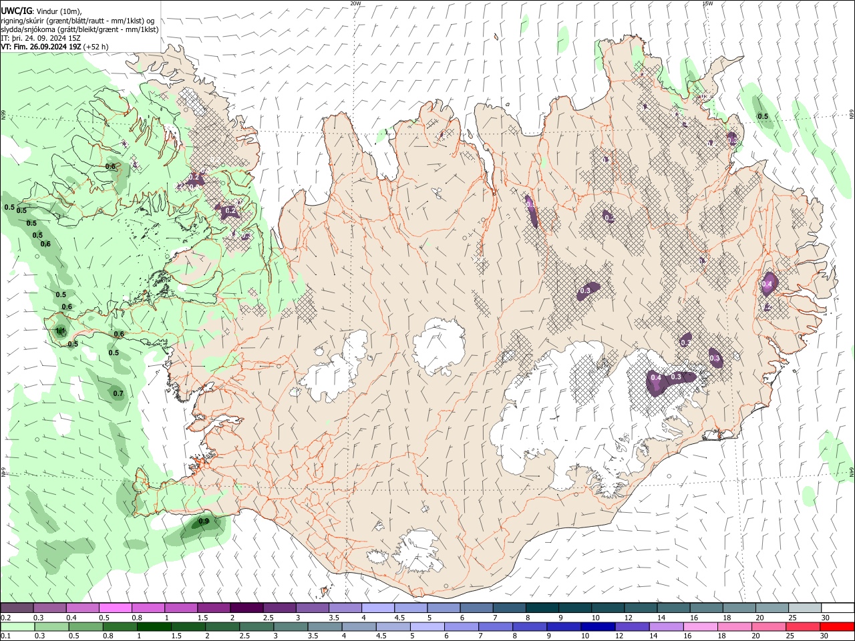The width and height of the screenshot is (855, 641).
Task: Click the '20W' longitude label
Action: [355, 3]
